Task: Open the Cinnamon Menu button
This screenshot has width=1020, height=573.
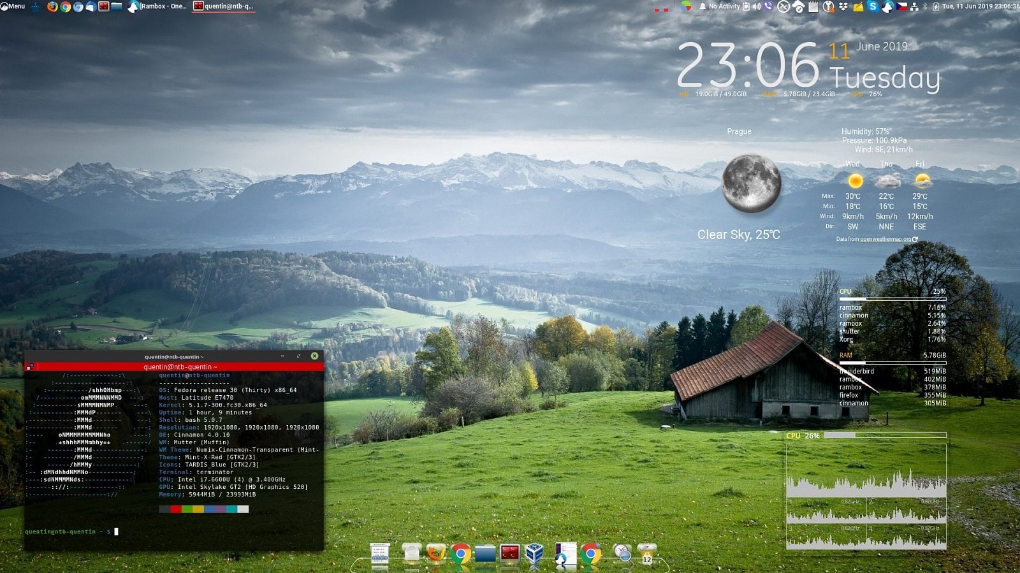Action: tap(13, 6)
